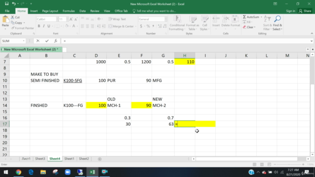Delete cells button
This screenshot has width=315, height=177.
tap(225, 23)
